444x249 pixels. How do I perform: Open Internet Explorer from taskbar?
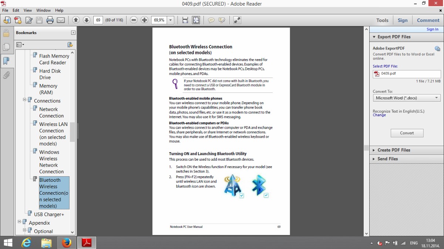click(26, 243)
